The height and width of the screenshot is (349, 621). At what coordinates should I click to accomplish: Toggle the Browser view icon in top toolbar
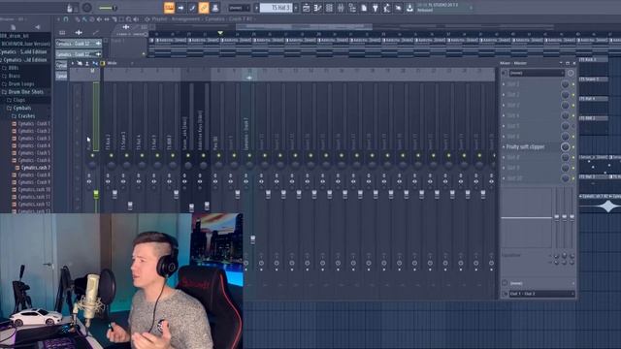352,8
